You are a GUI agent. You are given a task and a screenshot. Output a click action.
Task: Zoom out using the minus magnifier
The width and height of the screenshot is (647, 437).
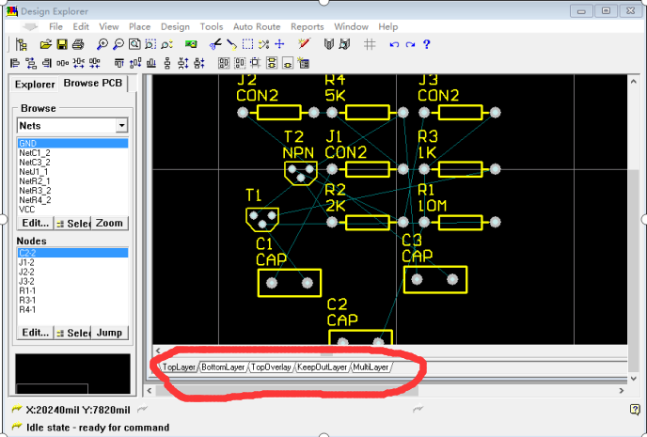118,44
